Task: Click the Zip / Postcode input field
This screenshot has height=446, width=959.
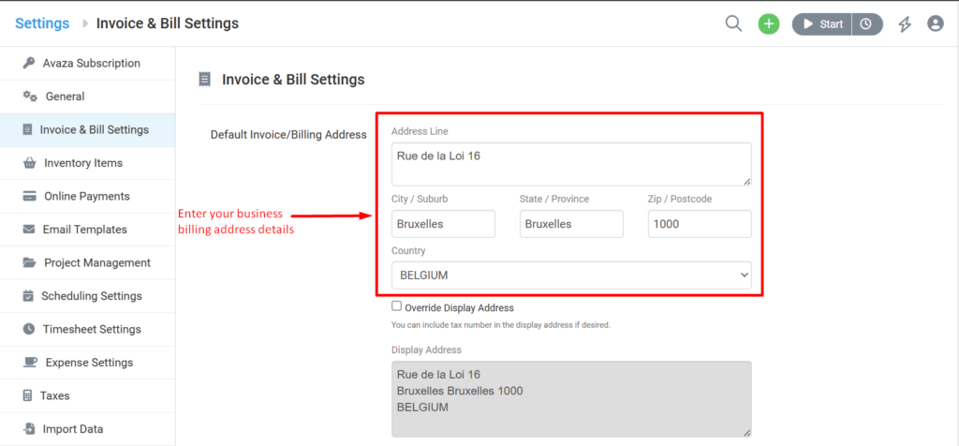Action: coord(699,225)
